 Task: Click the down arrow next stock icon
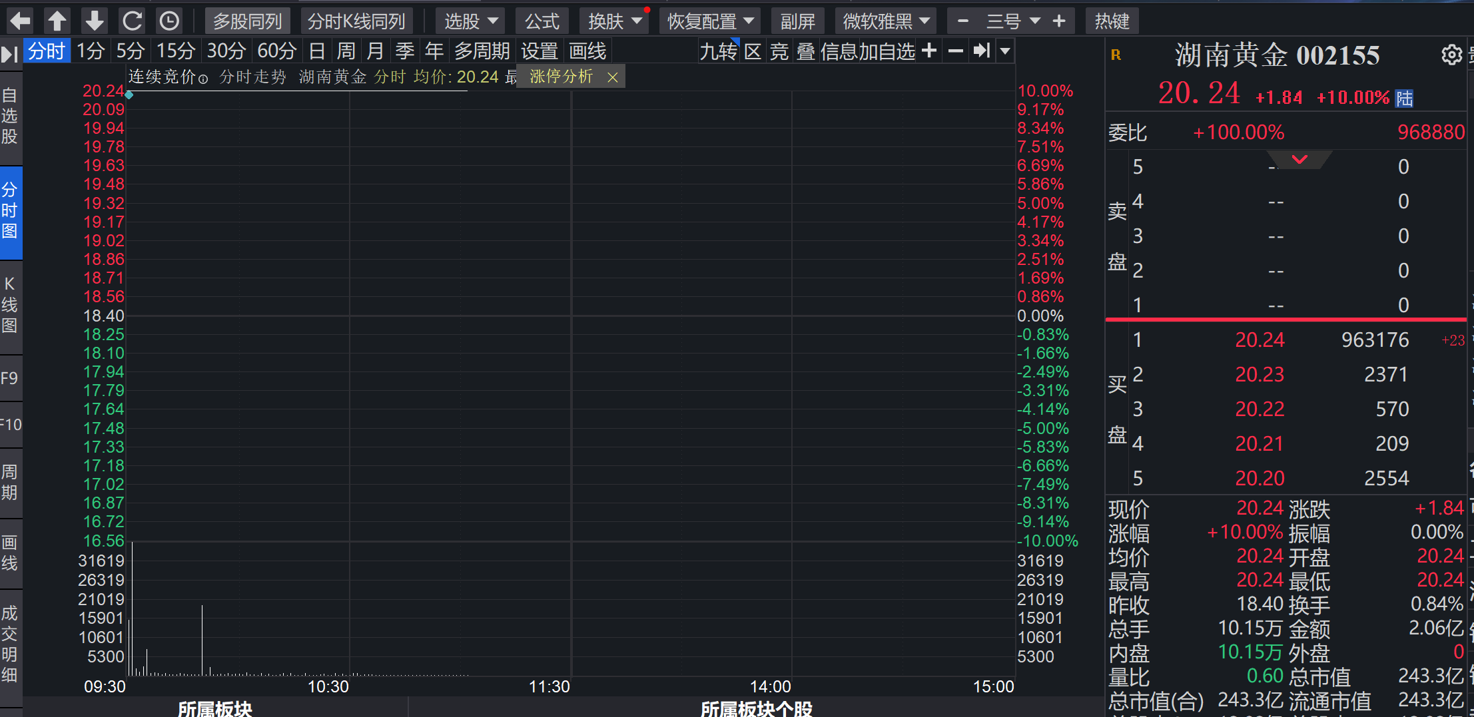tap(95, 21)
